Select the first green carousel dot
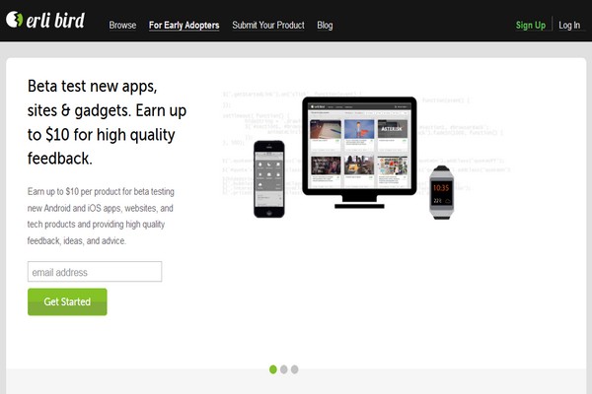The height and width of the screenshot is (394, 592). pyautogui.click(x=273, y=369)
